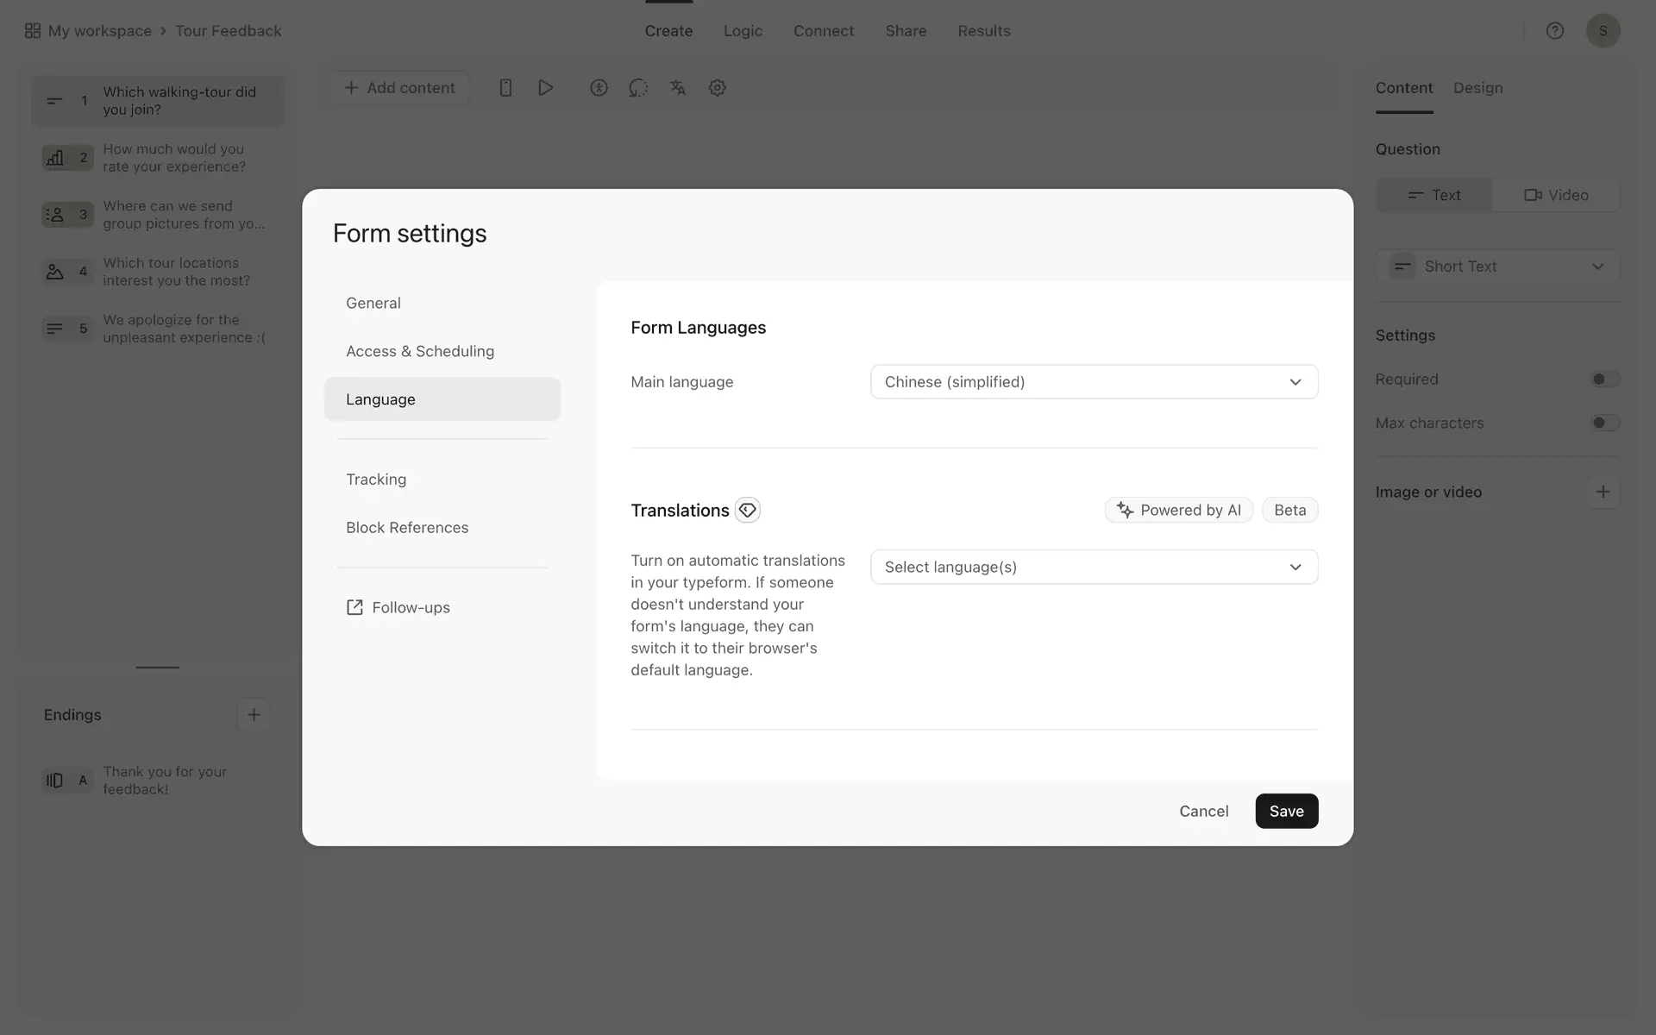
Task: Expand the Select language(s) dropdown
Action: pyautogui.click(x=1094, y=567)
